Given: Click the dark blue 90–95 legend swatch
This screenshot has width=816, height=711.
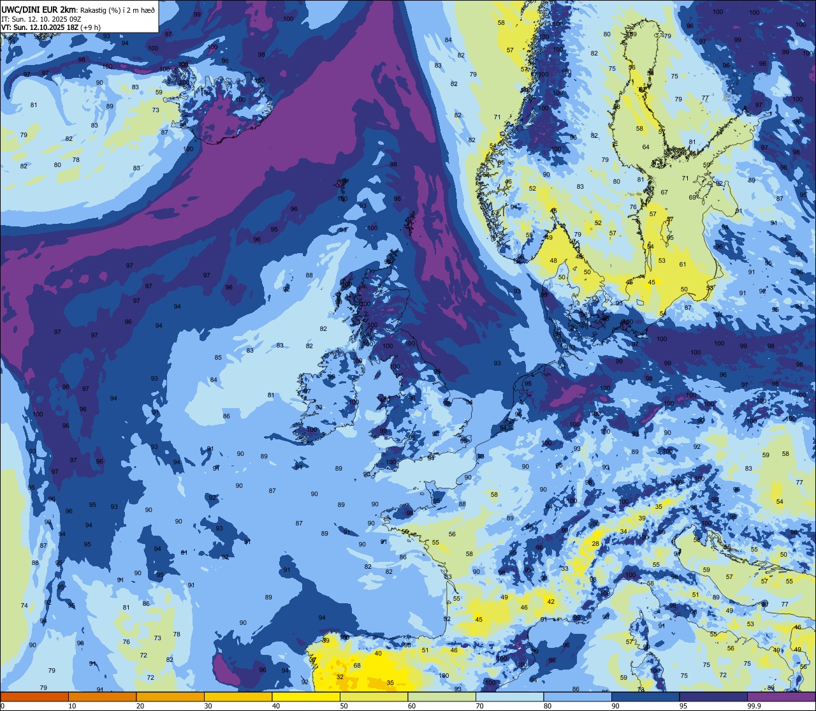Looking at the screenshot, I should pyautogui.click(x=645, y=696).
